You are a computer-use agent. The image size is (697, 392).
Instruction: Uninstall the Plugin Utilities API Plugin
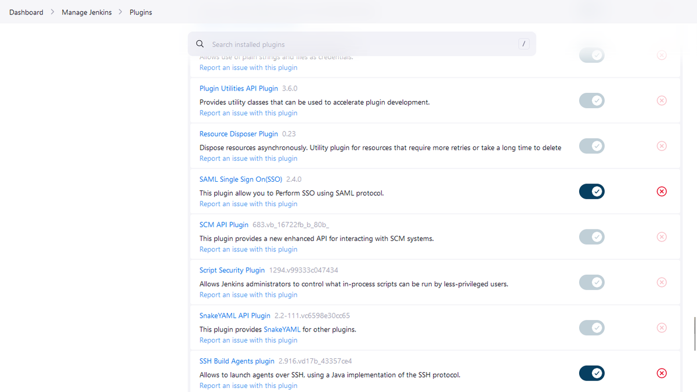(662, 100)
